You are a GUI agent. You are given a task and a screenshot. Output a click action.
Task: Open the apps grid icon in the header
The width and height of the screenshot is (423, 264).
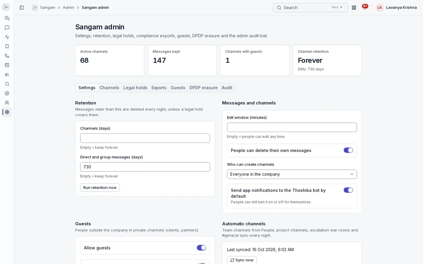click(354, 7)
